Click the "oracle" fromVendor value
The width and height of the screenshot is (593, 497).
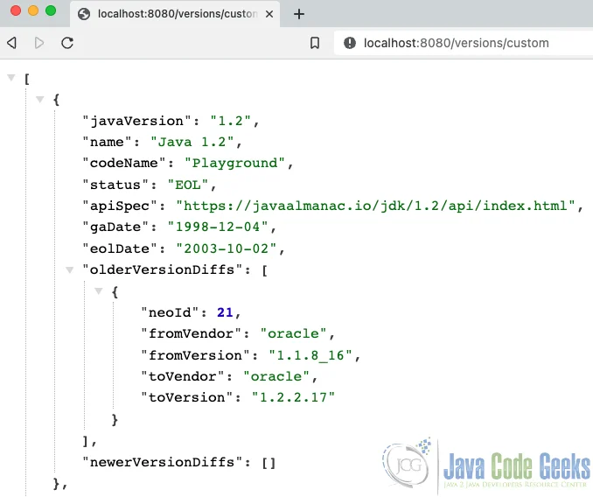click(293, 334)
